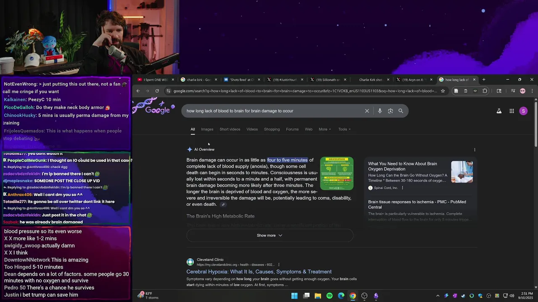Switch to Shopping results tab
The height and width of the screenshot is (302, 538).
pyautogui.click(x=272, y=129)
